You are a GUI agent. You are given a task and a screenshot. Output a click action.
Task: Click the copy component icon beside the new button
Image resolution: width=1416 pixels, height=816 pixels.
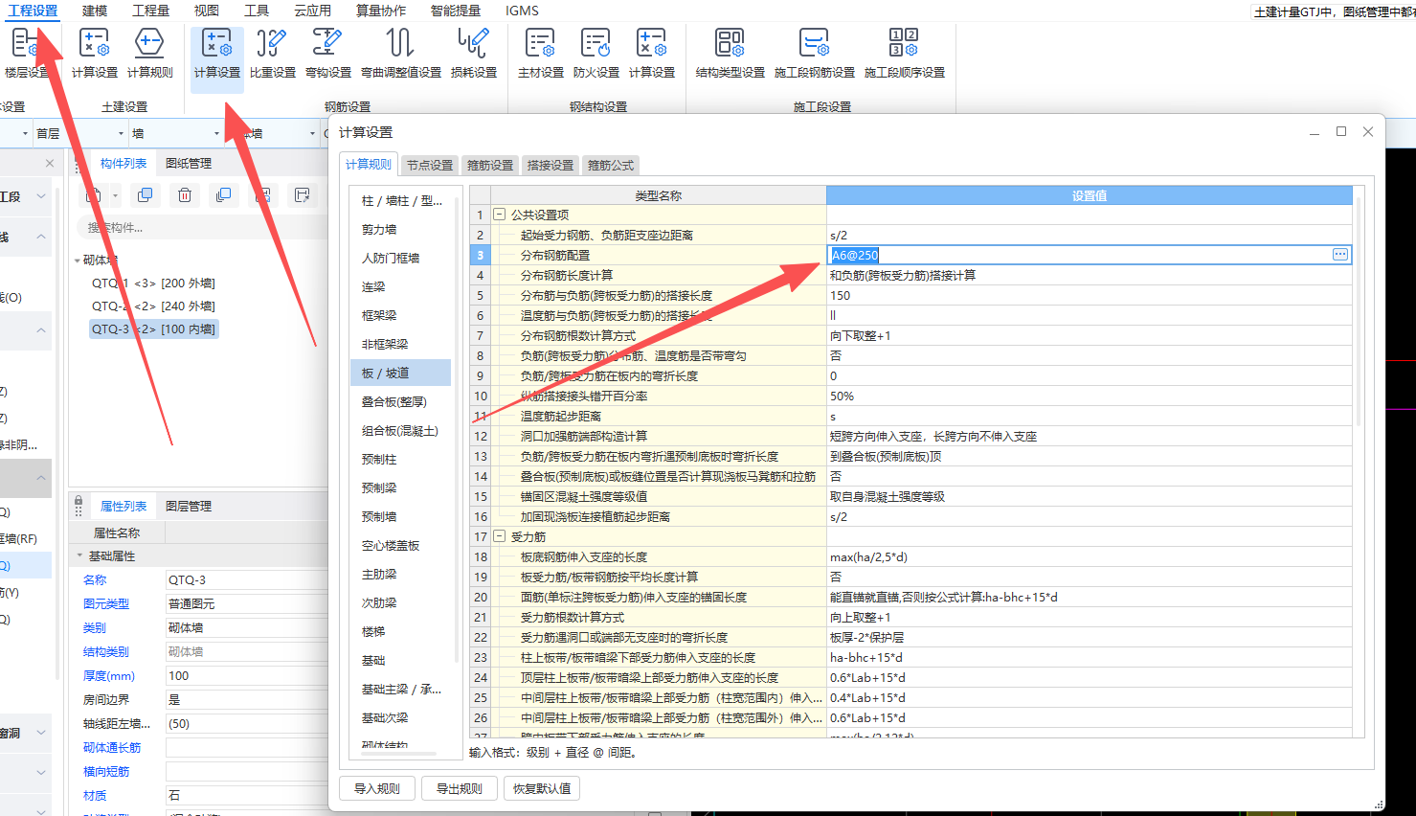click(146, 195)
